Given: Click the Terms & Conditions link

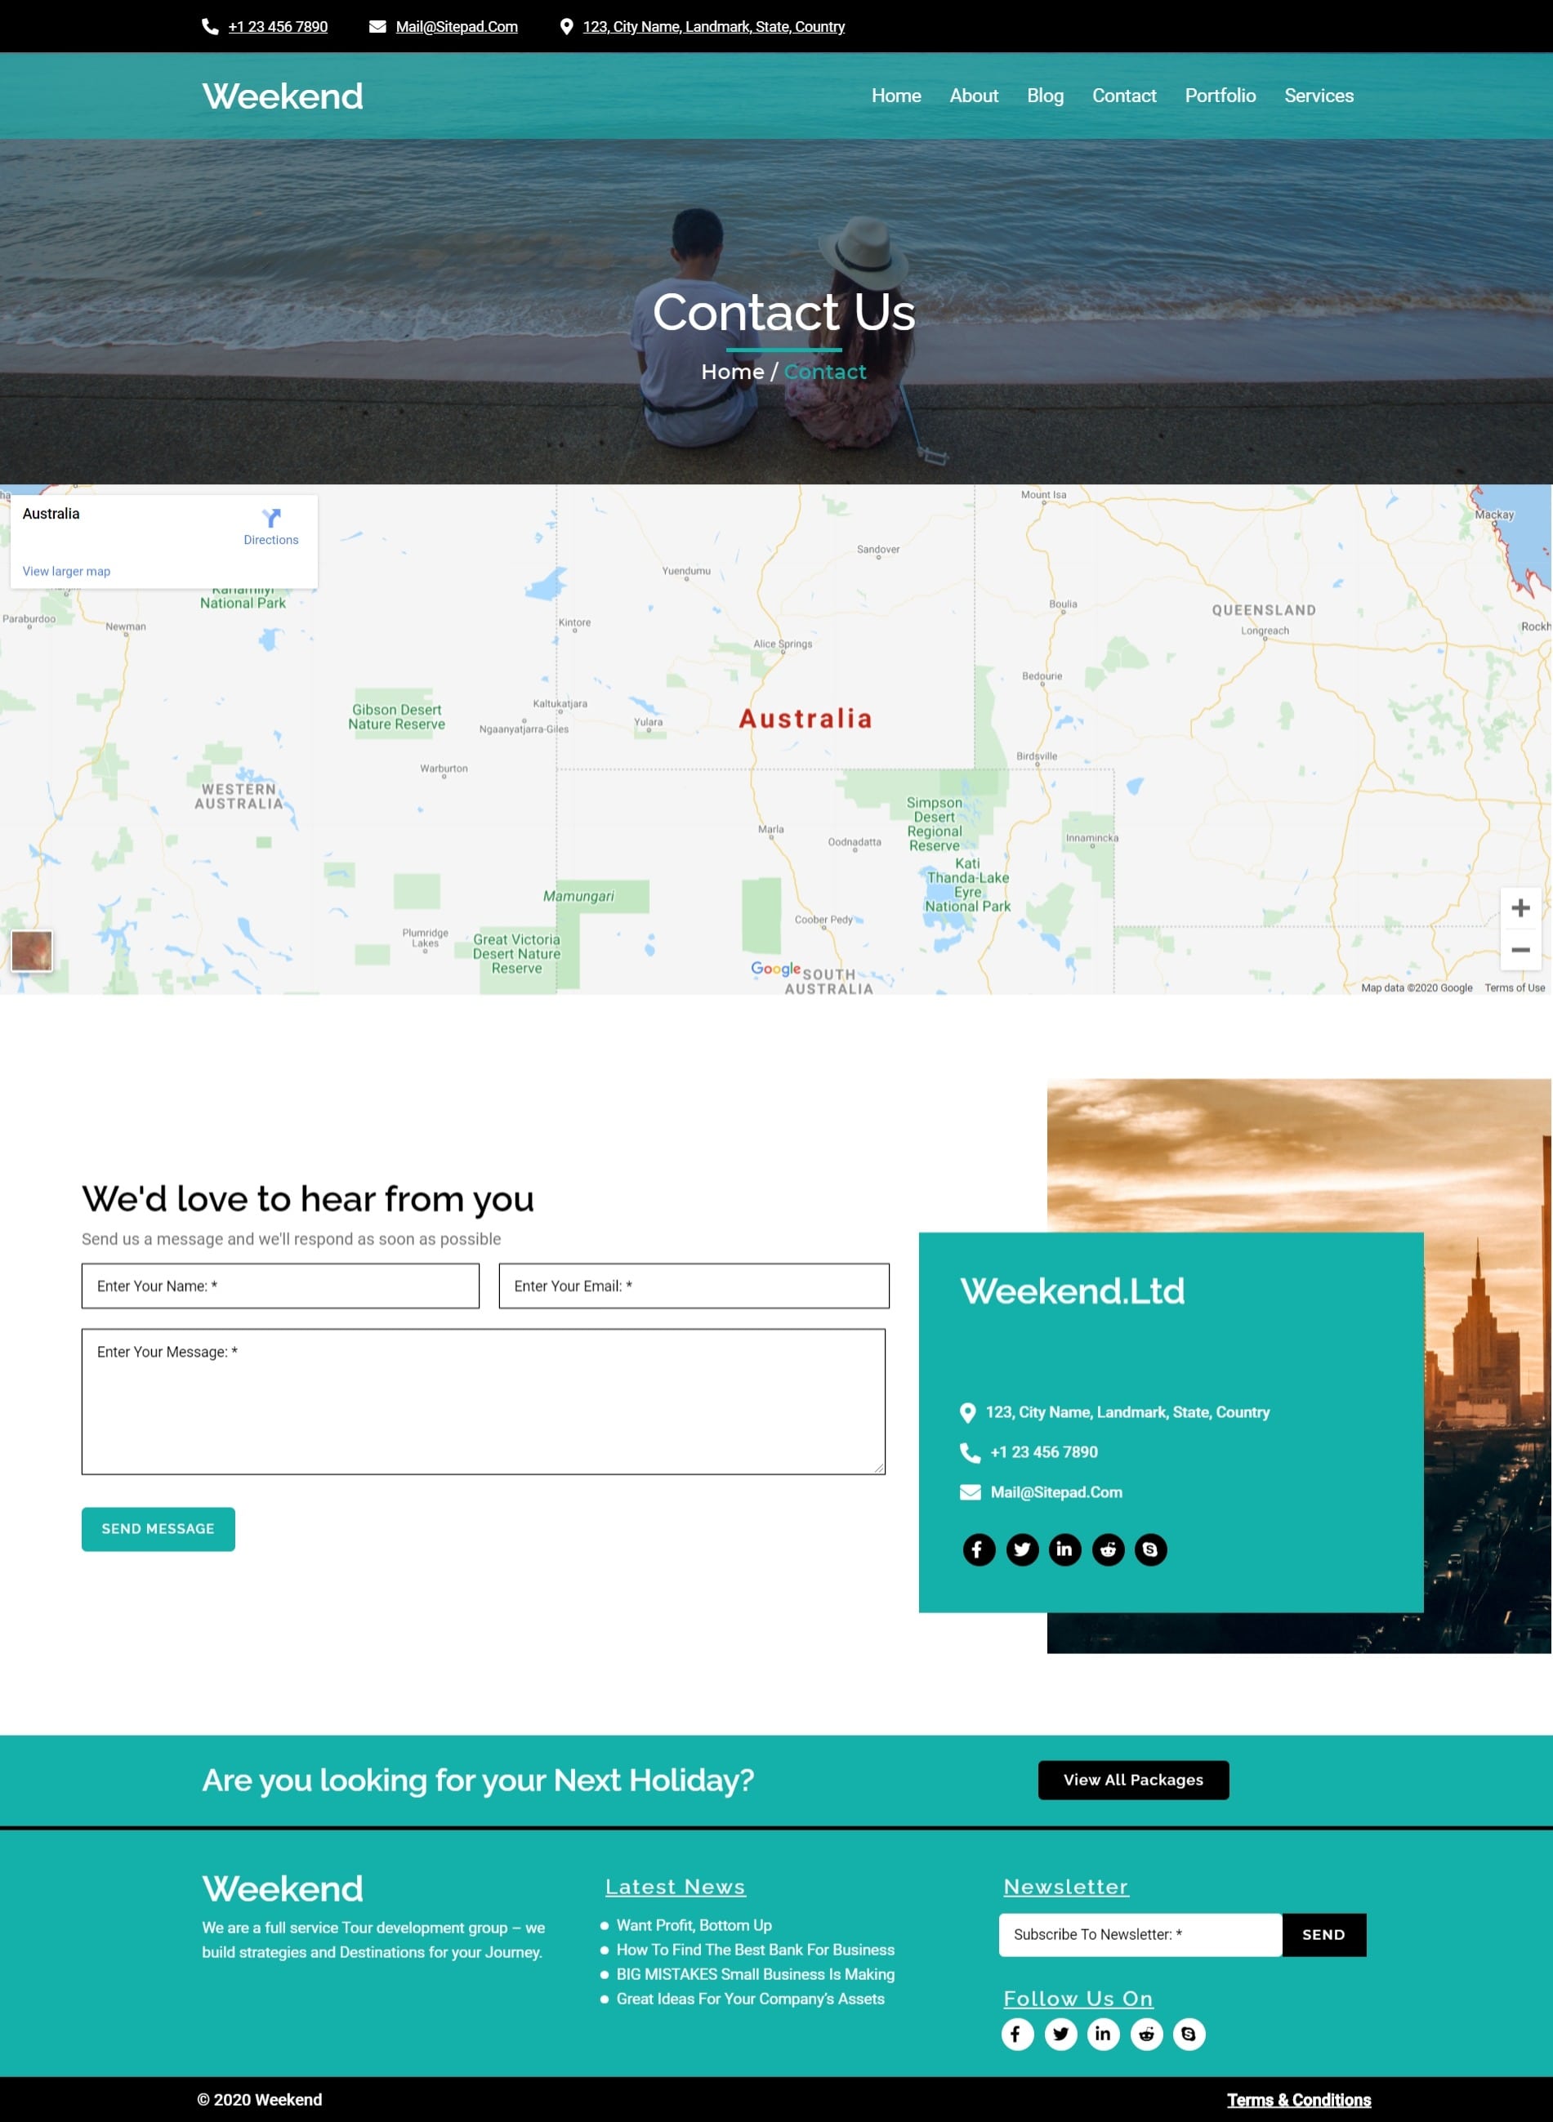Looking at the screenshot, I should point(1298,2099).
